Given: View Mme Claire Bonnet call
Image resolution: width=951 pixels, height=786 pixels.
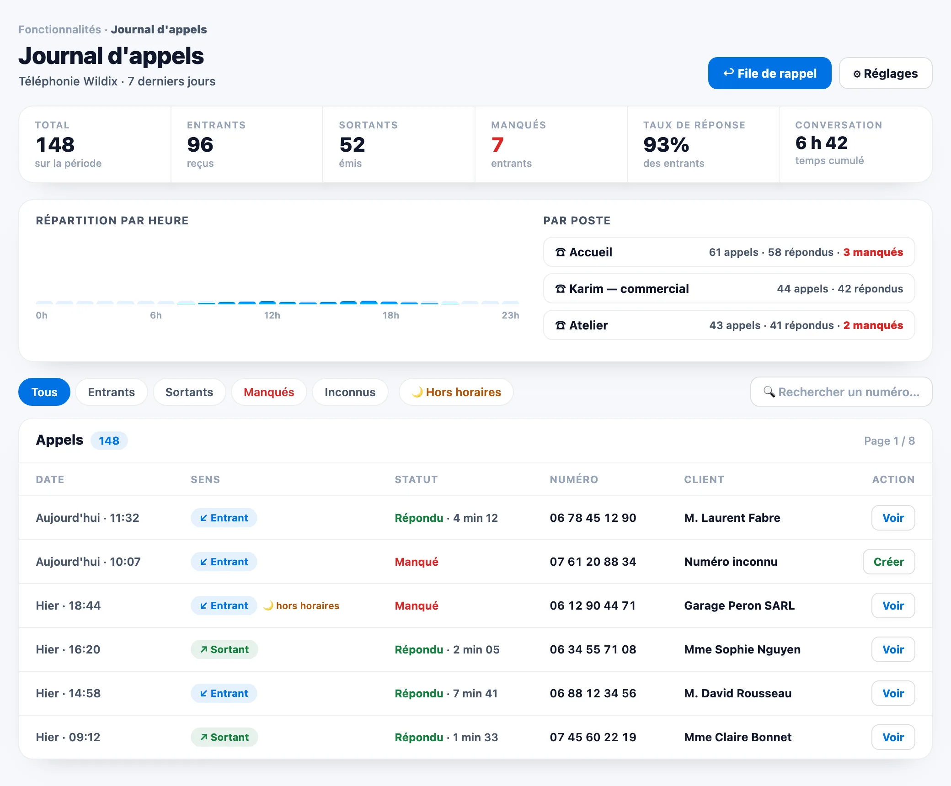Looking at the screenshot, I should point(893,737).
